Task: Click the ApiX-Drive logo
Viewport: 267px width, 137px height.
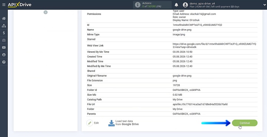Action: (20, 5)
